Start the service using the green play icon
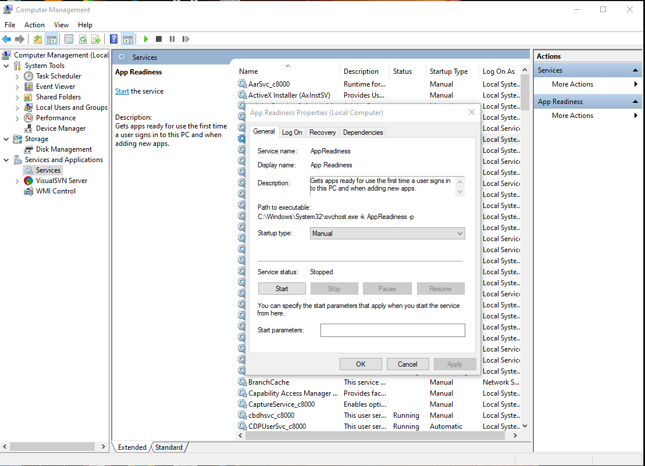The height and width of the screenshot is (466, 645). click(x=145, y=39)
